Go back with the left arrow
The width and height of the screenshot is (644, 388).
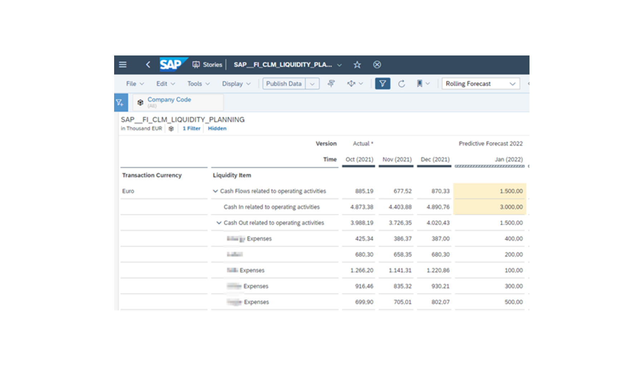coord(148,65)
